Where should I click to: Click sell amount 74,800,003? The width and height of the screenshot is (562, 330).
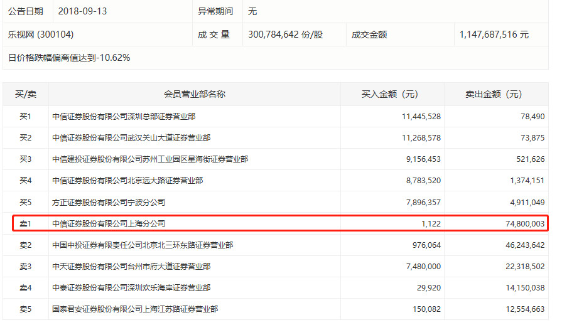[525, 224]
